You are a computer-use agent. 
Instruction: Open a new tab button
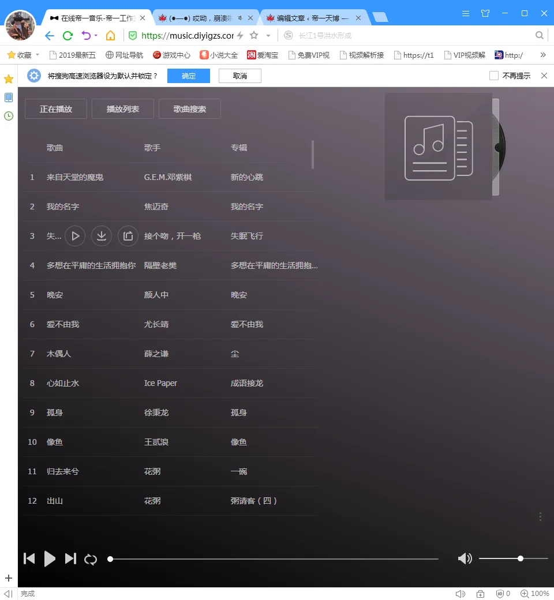tap(380, 17)
